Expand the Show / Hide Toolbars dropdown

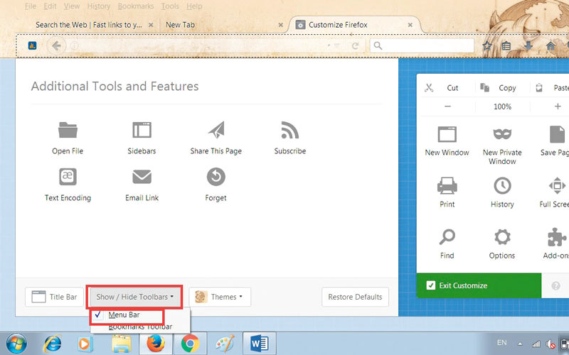tap(135, 297)
